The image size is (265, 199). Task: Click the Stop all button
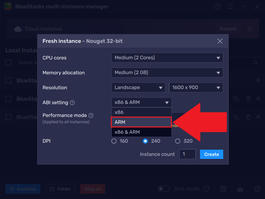[93, 189]
